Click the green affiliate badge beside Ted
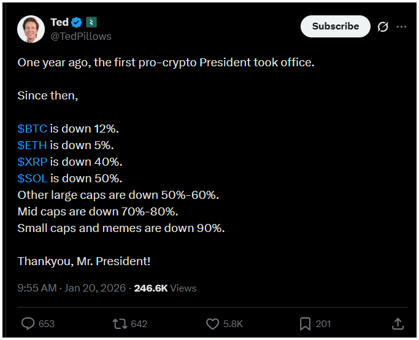Image resolution: width=419 pixels, height=340 pixels. (91, 23)
